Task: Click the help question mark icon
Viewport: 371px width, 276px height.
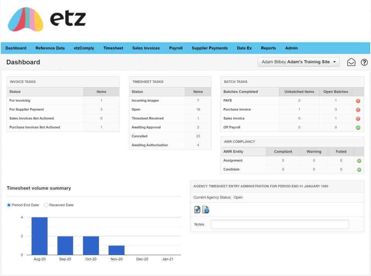Action: (364, 62)
